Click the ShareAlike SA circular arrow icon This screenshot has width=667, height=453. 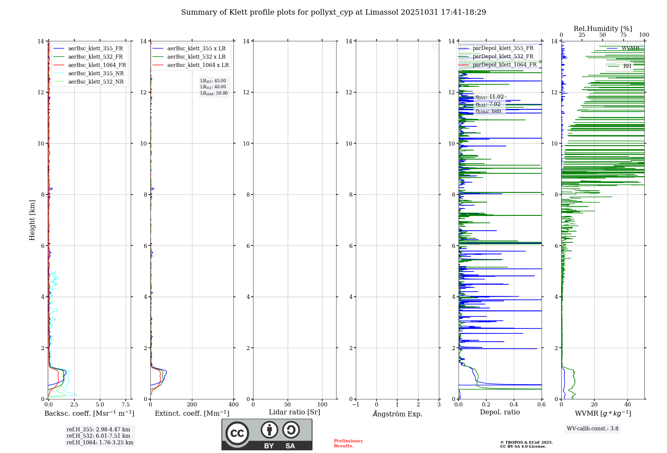tap(291, 430)
